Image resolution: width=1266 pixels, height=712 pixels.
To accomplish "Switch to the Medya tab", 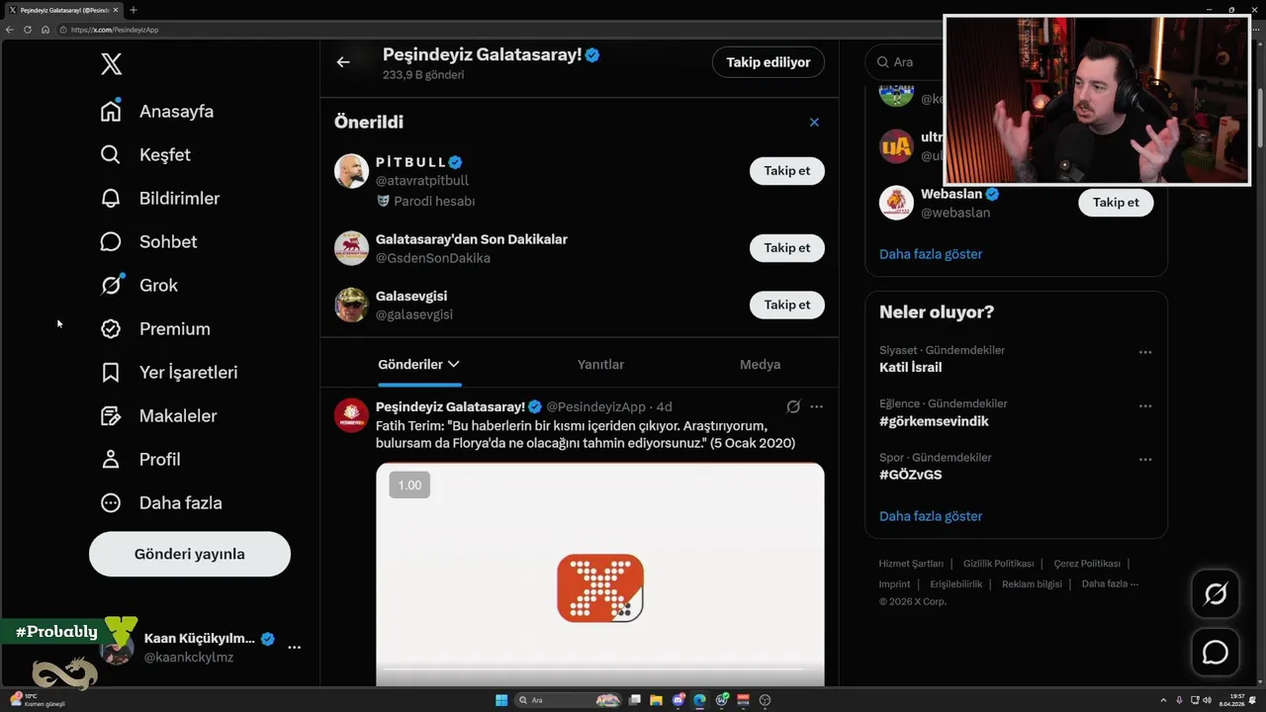I will coord(760,364).
